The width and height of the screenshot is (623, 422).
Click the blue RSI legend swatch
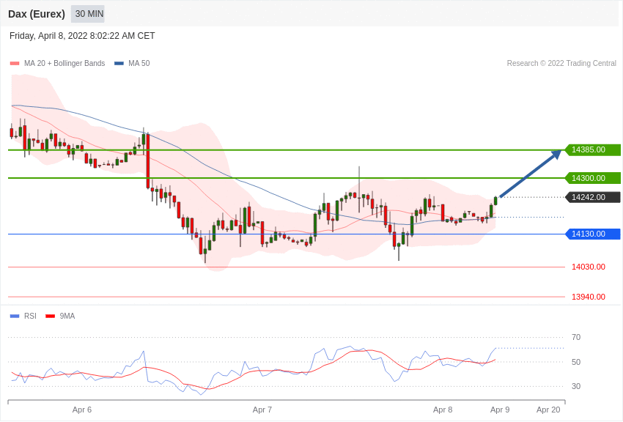[15, 316]
